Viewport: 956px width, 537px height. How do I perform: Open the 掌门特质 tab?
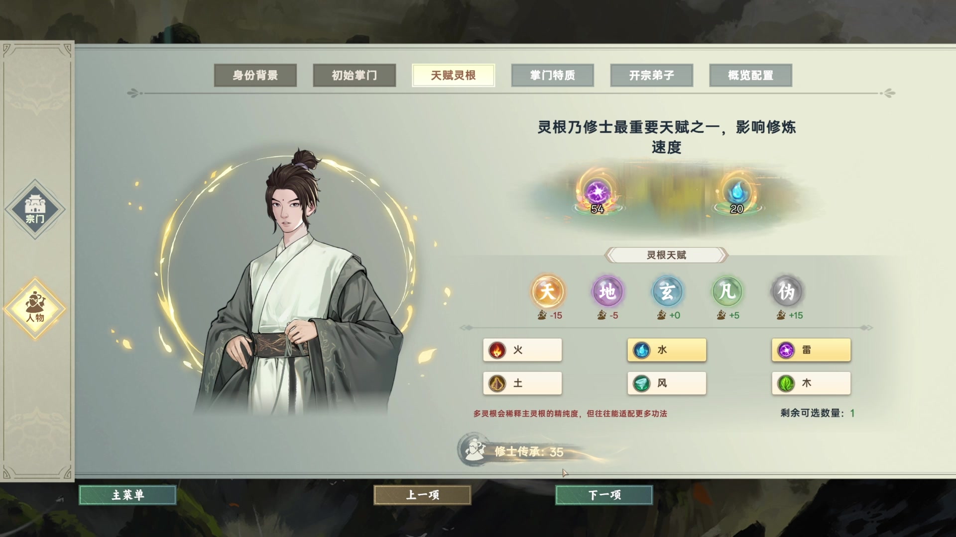[553, 76]
